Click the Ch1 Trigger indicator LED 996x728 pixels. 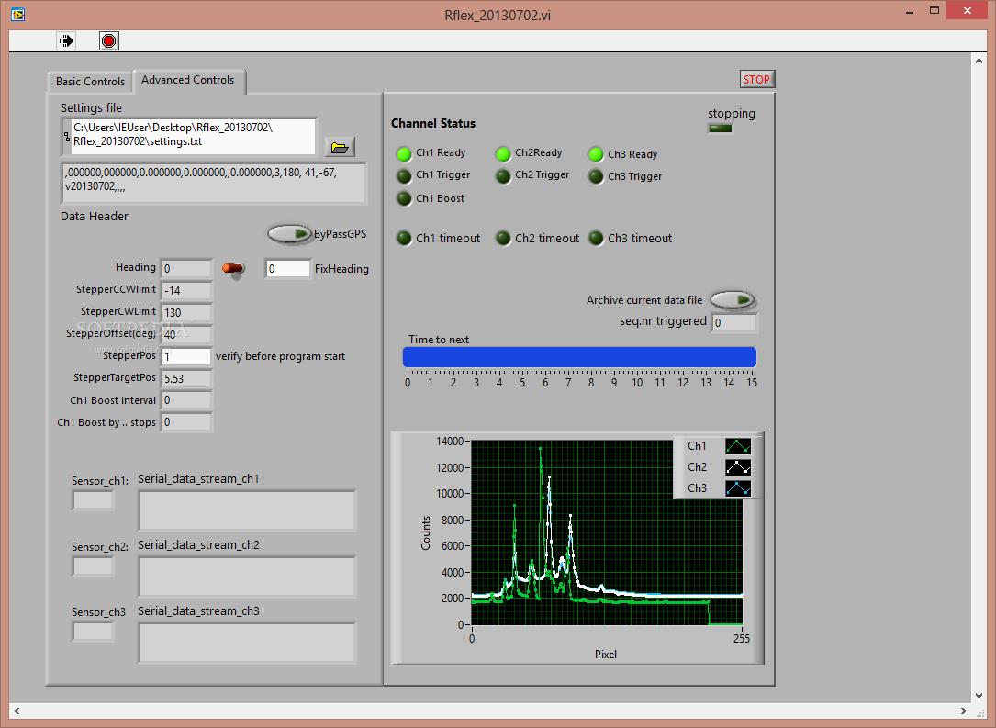point(403,175)
